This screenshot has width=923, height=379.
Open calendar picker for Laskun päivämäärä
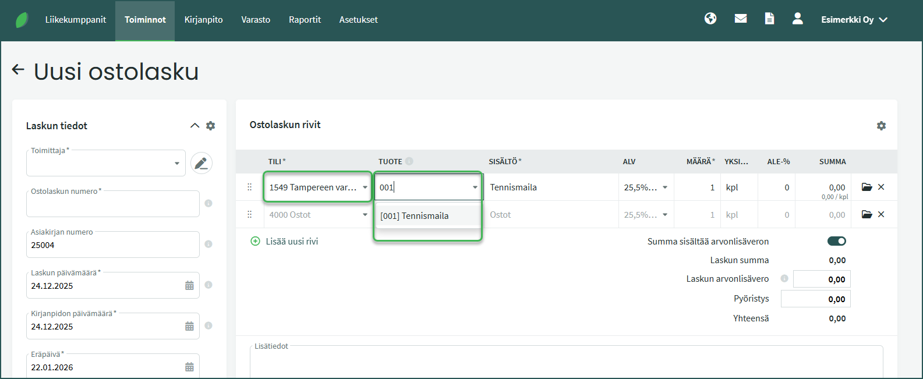click(x=189, y=285)
